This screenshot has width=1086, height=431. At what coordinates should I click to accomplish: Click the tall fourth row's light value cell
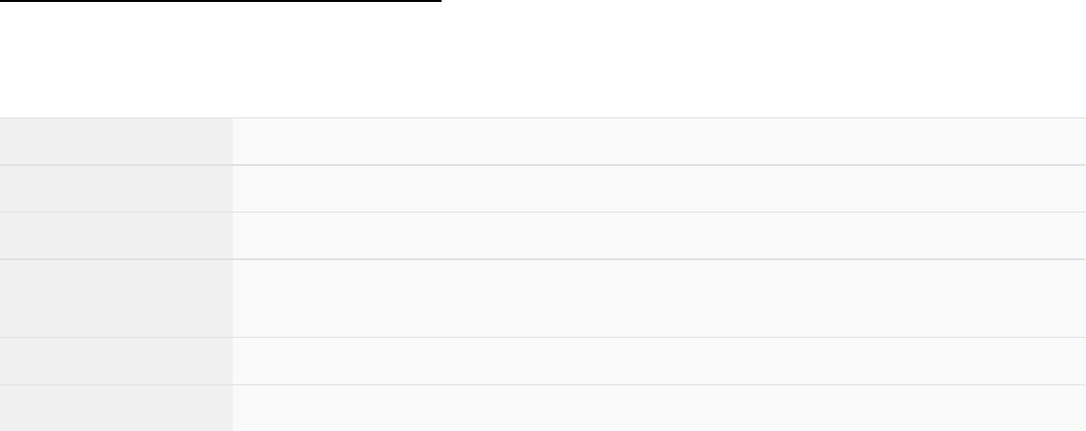pos(658,298)
